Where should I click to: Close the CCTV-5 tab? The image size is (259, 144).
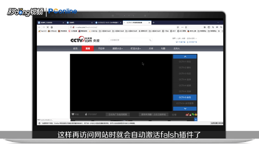click(149, 23)
